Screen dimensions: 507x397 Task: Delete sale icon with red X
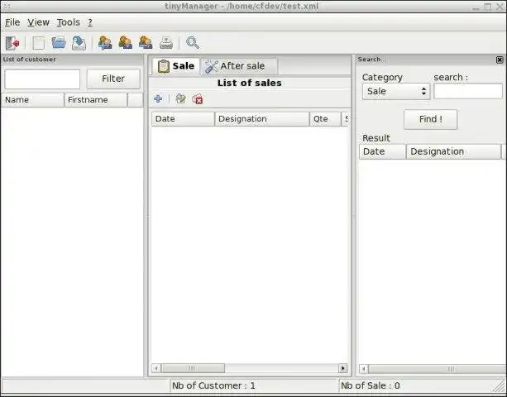[x=198, y=99]
